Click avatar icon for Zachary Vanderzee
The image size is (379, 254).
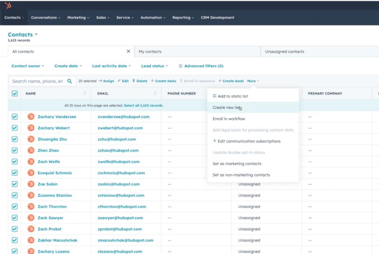coord(31,117)
